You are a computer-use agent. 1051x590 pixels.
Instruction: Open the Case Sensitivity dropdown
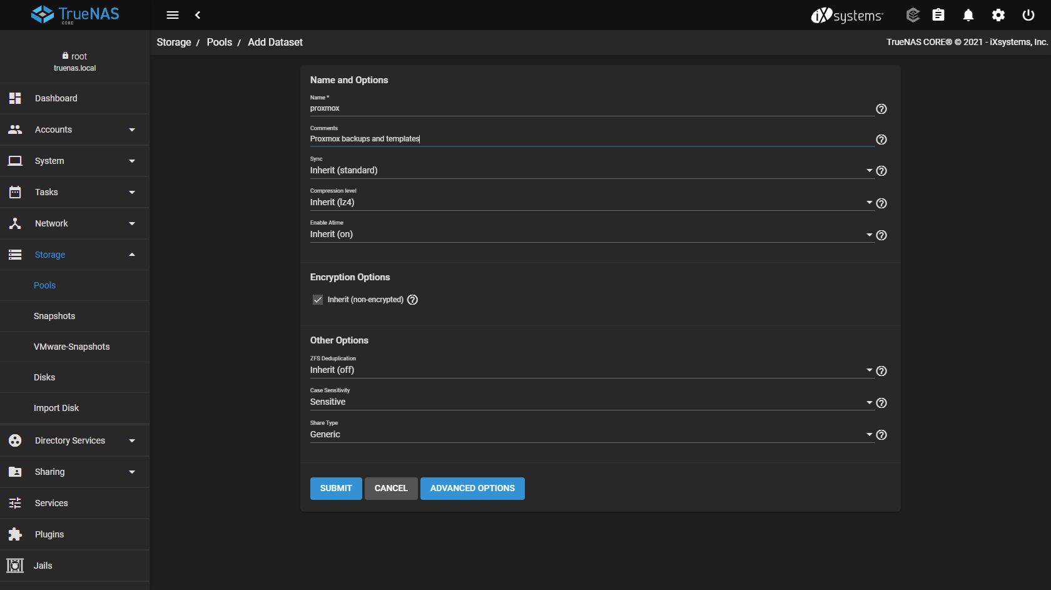click(591, 402)
